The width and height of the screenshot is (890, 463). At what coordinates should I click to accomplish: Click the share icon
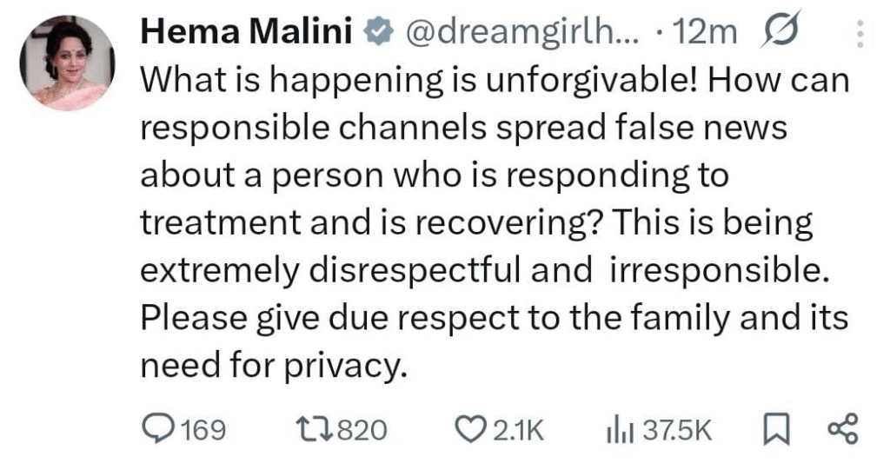[x=842, y=429]
